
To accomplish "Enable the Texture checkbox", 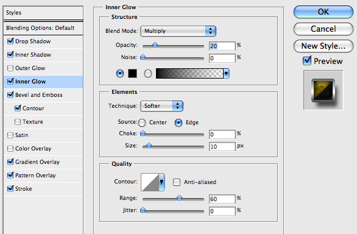I will [18, 122].
